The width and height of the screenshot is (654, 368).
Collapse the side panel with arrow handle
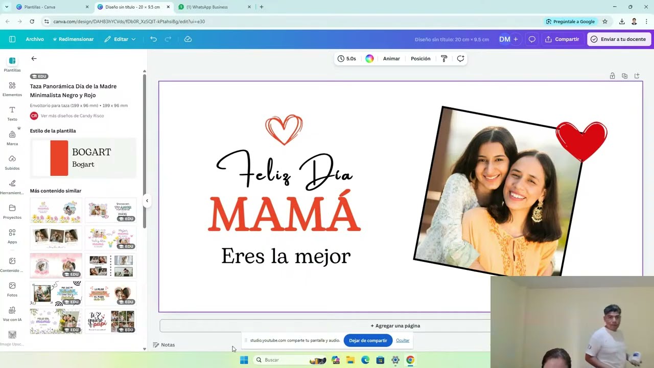click(x=147, y=201)
